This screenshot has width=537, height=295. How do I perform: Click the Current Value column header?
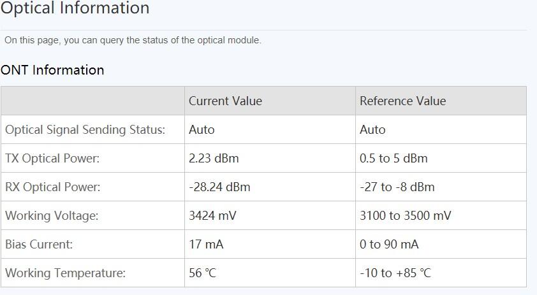point(225,101)
